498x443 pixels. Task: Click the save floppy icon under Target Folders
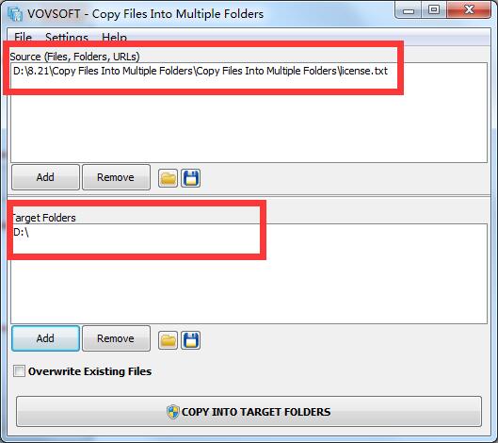pyautogui.click(x=190, y=340)
